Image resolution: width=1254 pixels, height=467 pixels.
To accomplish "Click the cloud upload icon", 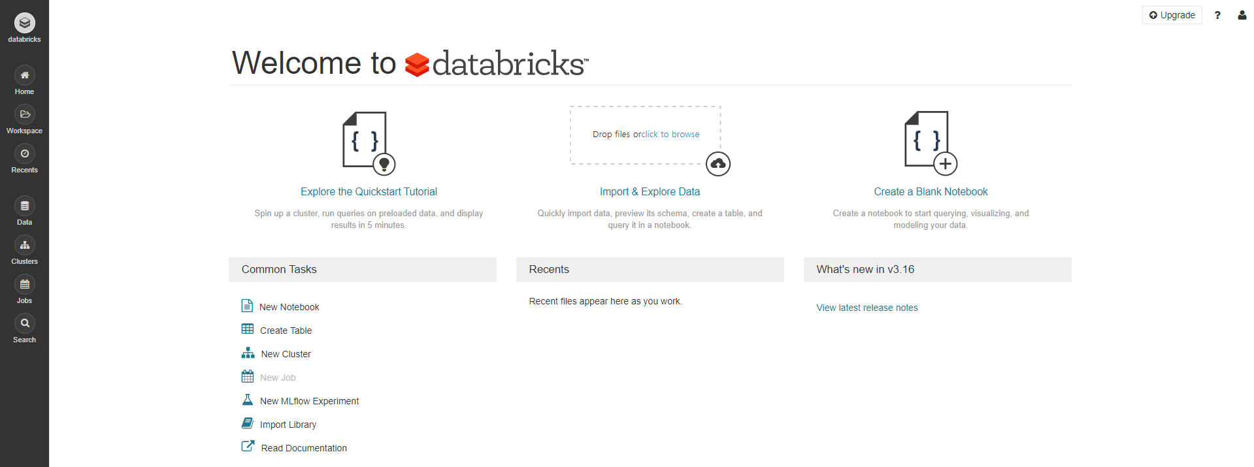I will [x=718, y=164].
